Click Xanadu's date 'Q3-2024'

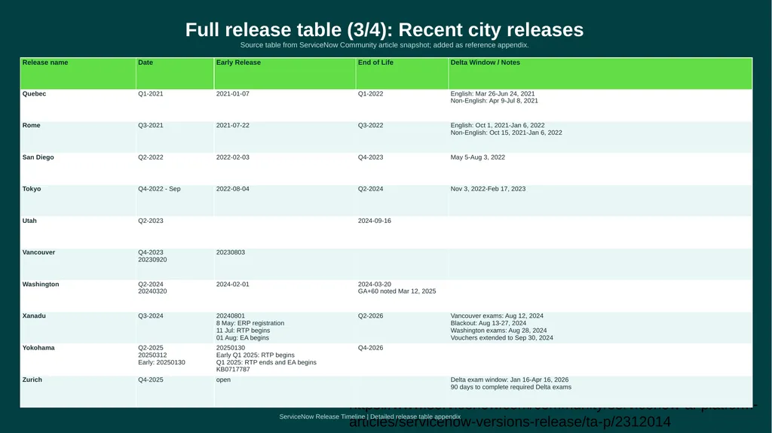[150, 316]
